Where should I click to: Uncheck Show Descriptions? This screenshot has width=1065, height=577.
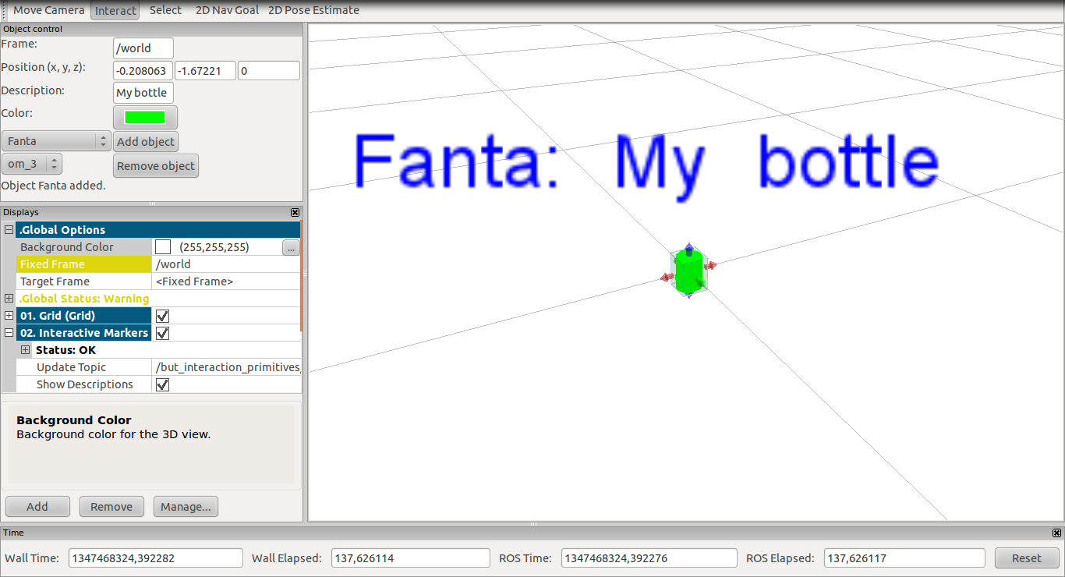click(163, 384)
